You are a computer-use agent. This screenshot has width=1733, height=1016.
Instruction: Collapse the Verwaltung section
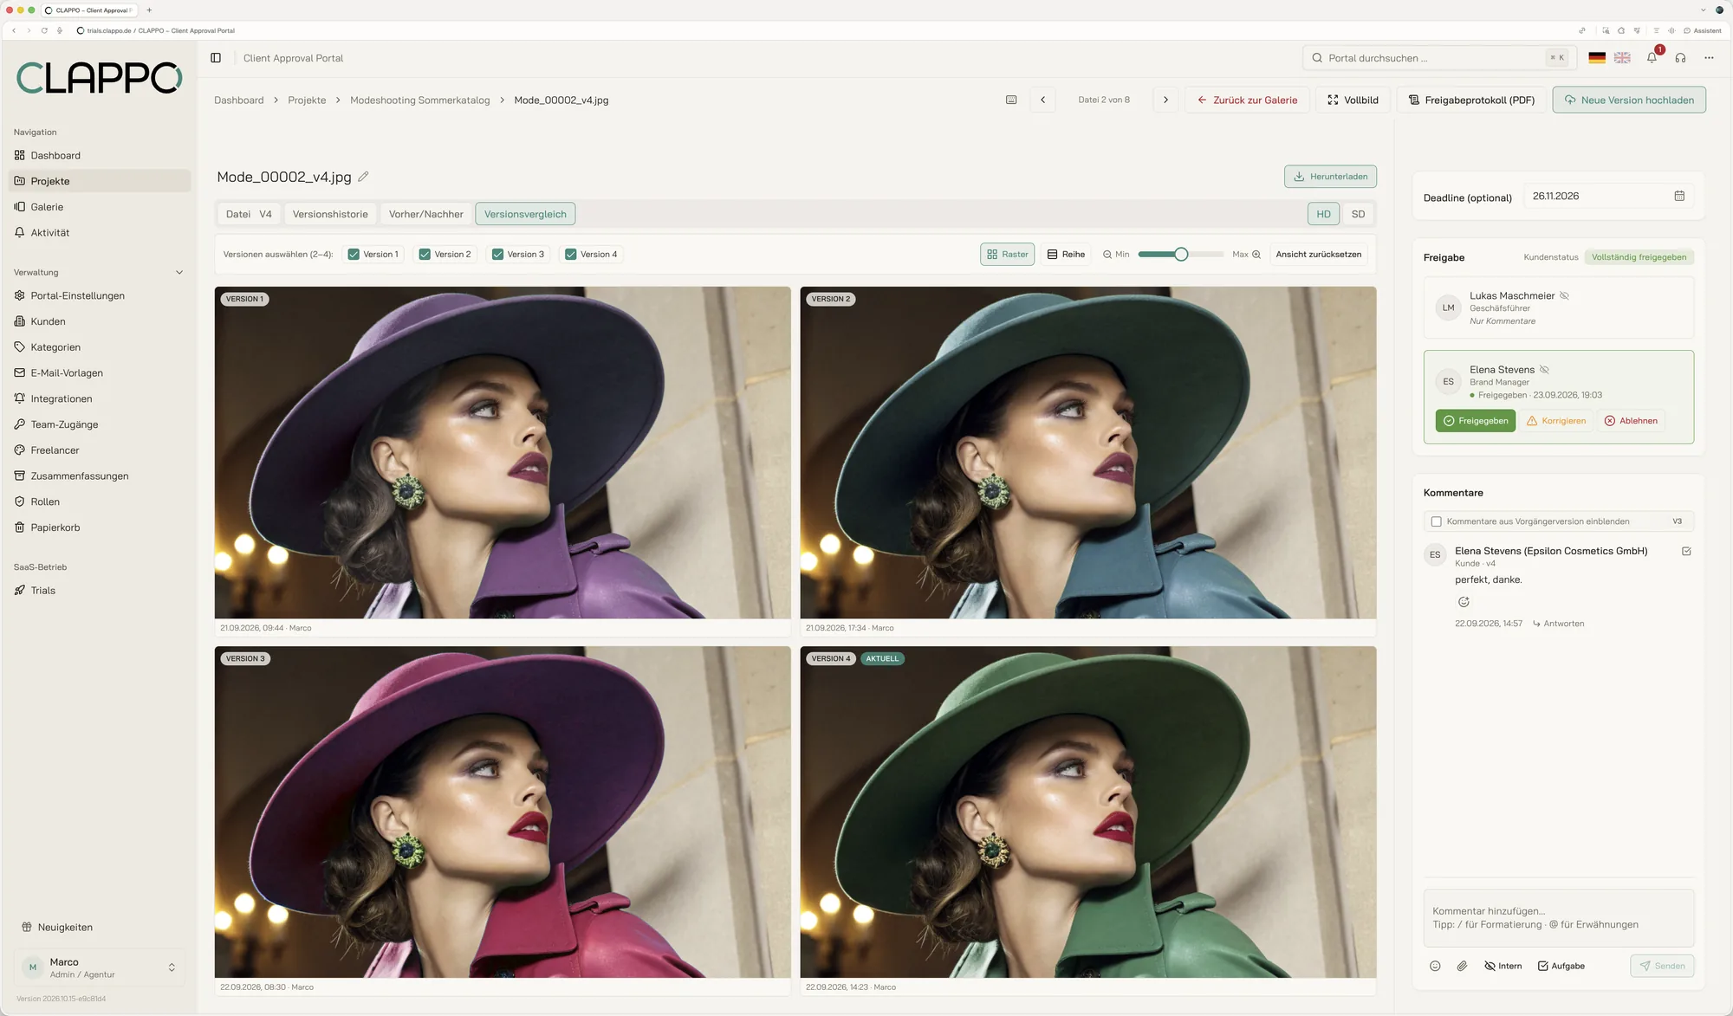179,273
